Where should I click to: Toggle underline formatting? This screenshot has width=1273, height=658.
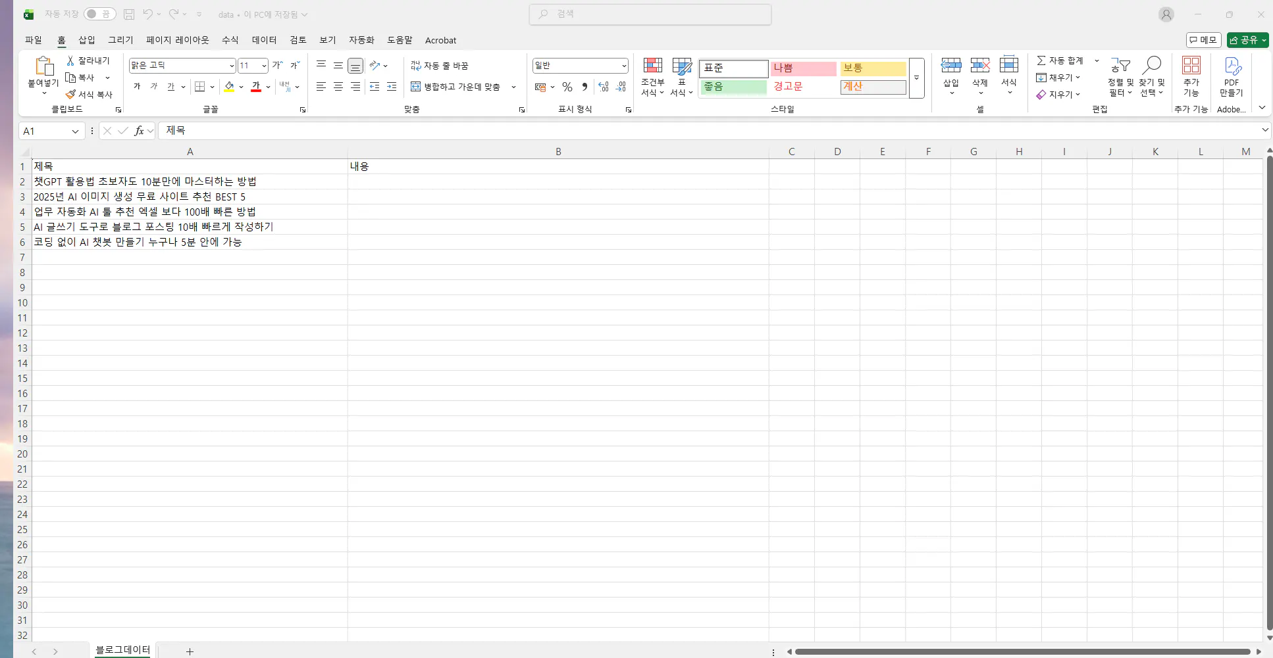[x=170, y=87]
